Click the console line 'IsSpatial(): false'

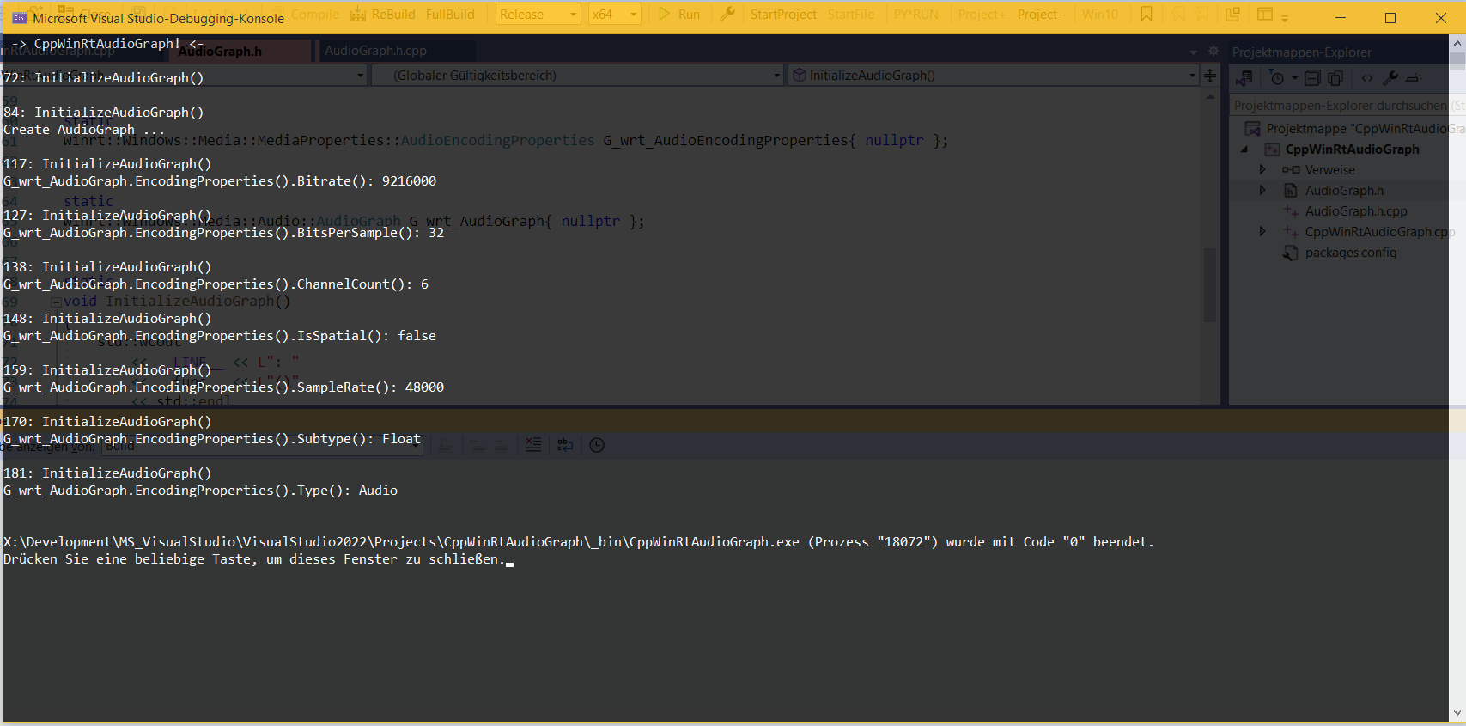220,336
